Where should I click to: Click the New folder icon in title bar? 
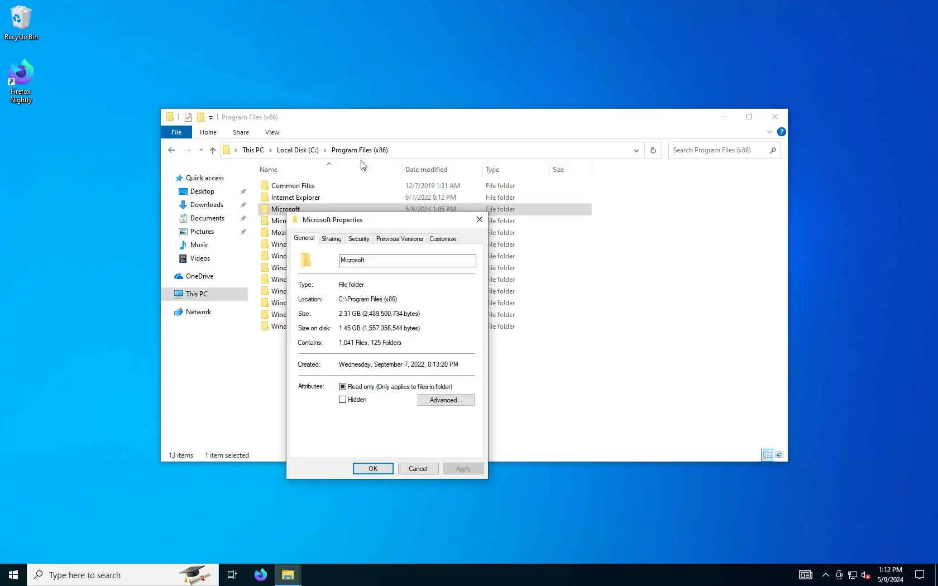200,117
